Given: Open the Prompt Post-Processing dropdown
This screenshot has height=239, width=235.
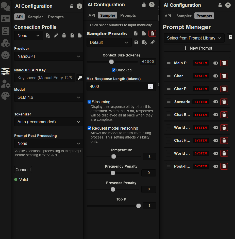Looking at the screenshot, I should (x=49, y=143).
